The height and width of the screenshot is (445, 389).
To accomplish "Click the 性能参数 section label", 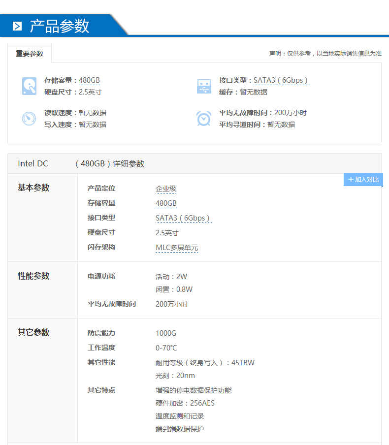I will coord(33,276).
